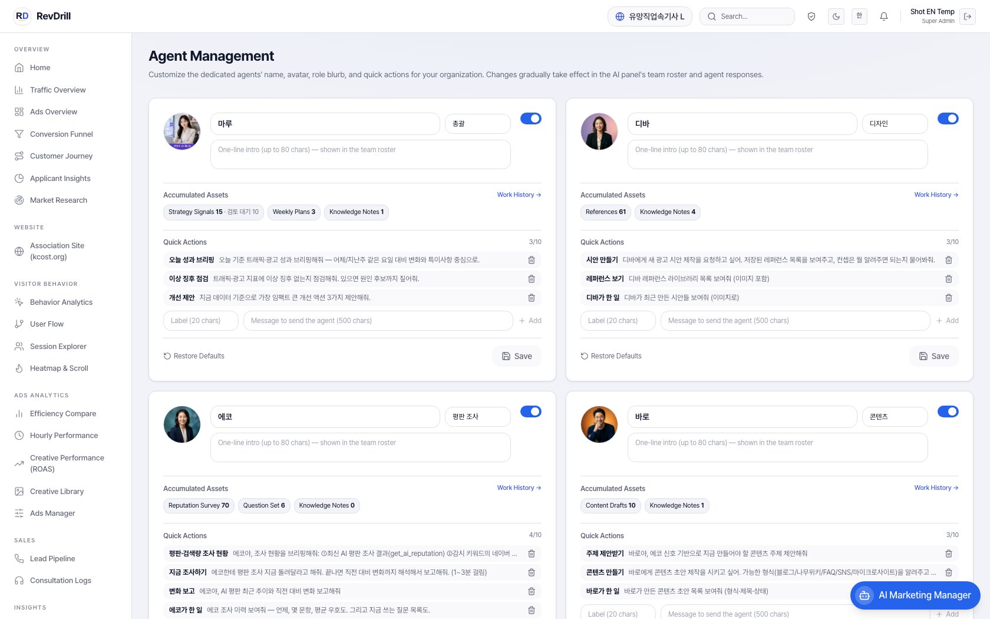This screenshot has width=990, height=619.
Task: Click the logout icon next to Super Admin
Action: [968, 17]
